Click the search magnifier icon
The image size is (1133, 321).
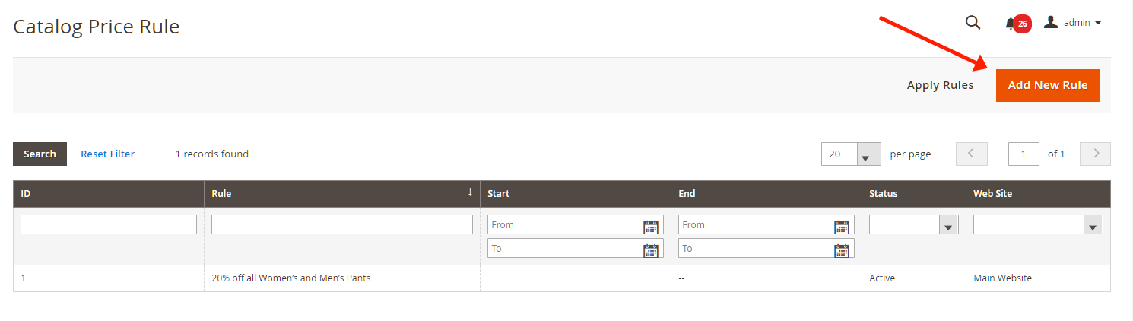[x=973, y=23]
